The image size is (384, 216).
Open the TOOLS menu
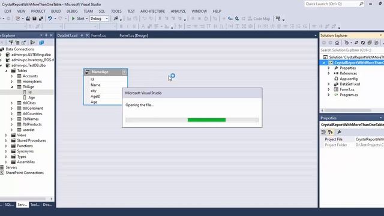(x=116, y=11)
